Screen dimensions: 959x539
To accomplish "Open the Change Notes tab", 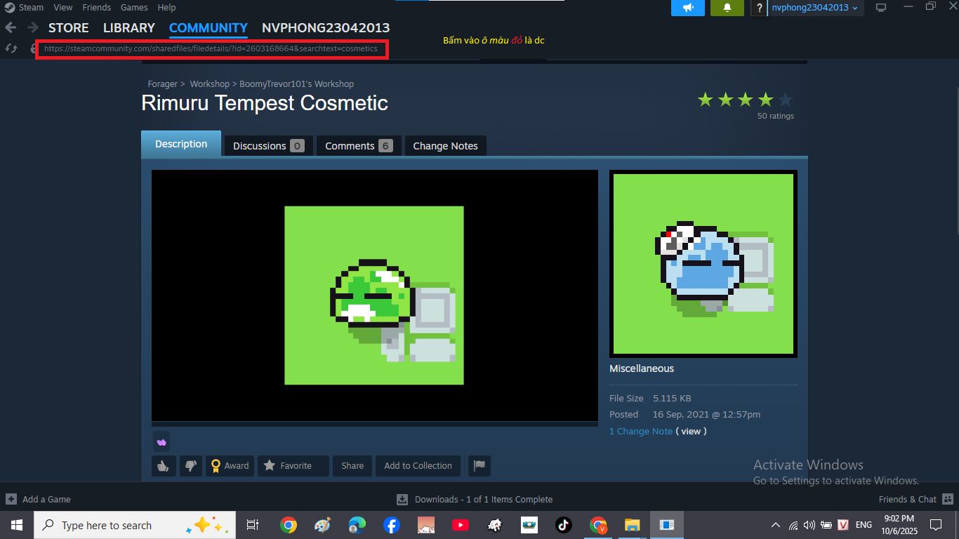I will [x=445, y=146].
